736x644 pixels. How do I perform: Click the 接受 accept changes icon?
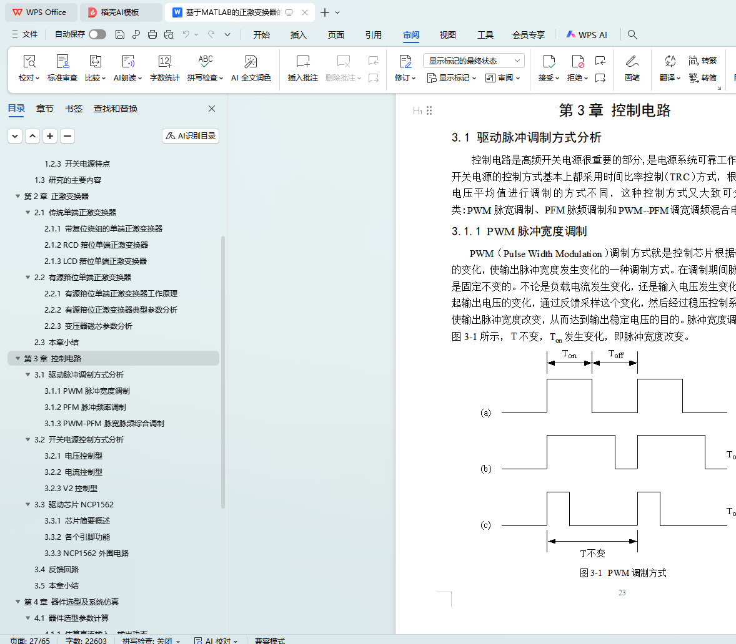[x=549, y=62]
